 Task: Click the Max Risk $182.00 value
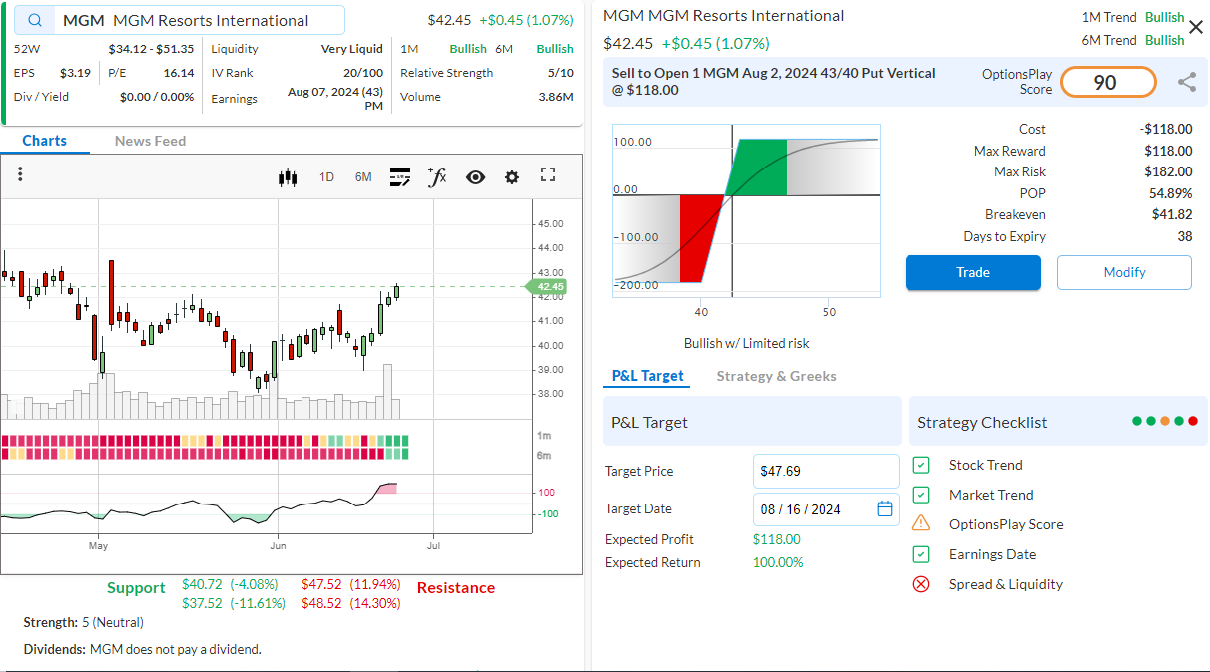coord(1168,172)
